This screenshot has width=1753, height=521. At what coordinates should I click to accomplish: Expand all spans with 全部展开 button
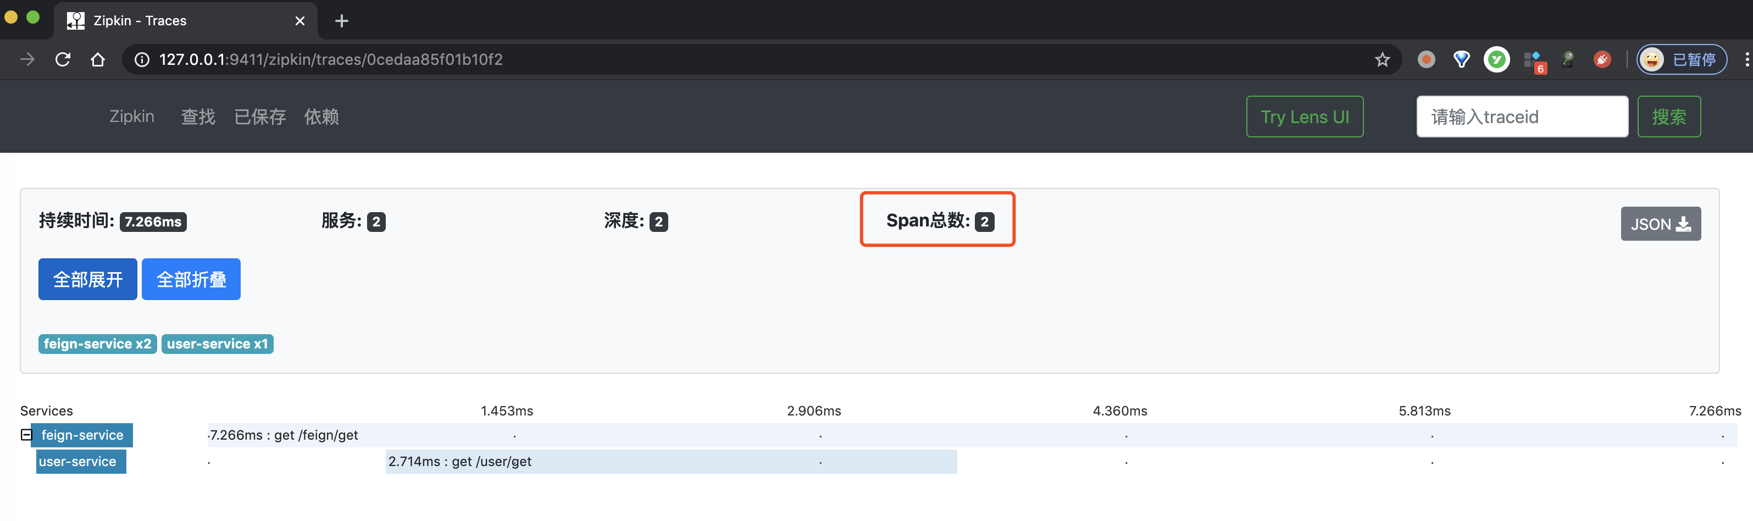pos(88,279)
